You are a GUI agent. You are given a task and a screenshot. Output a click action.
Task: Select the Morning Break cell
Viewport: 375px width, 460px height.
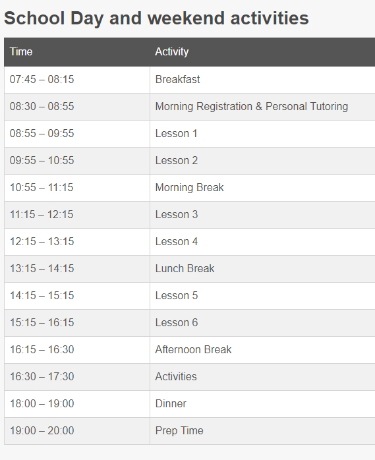(262, 188)
